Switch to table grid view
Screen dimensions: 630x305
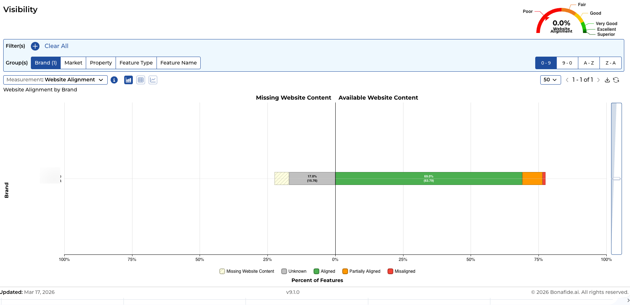click(141, 80)
